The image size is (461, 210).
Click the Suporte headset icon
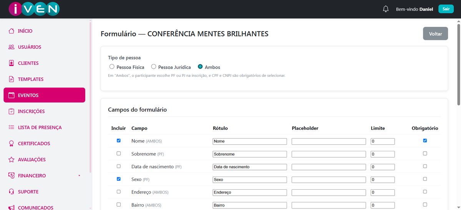pyautogui.click(x=11, y=192)
